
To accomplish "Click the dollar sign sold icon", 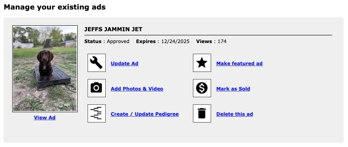I will click(202, 88).
